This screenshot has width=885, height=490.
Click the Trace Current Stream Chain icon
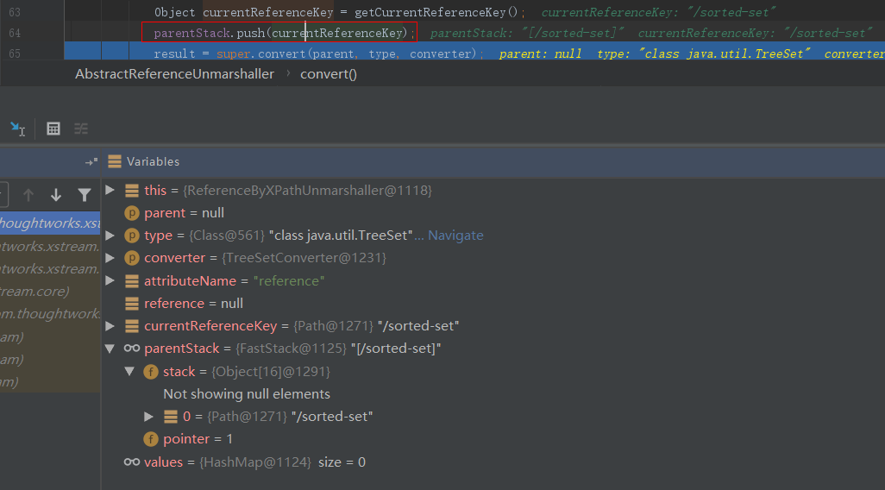click(x=81, y=129)
